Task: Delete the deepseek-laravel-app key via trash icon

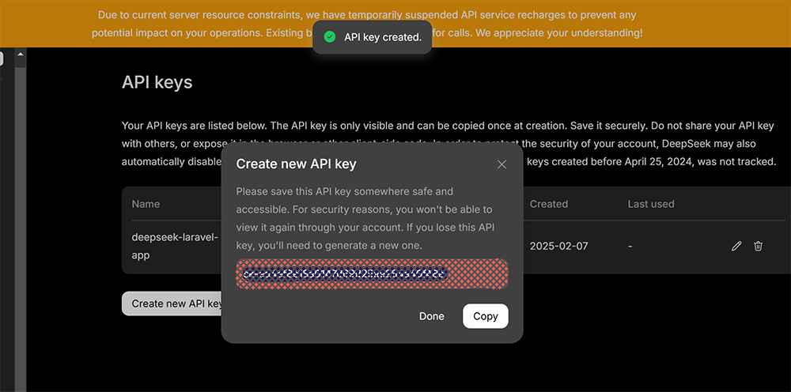Action: (758, 247)
